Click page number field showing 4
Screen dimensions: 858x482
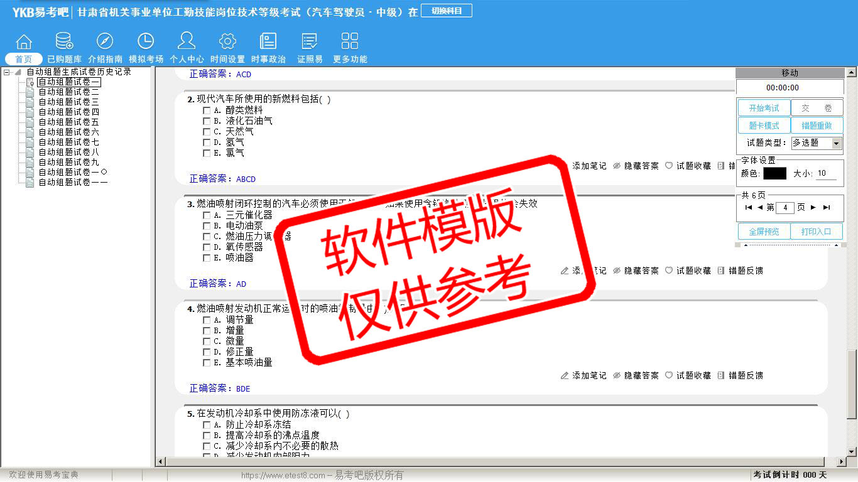[785, 208]
